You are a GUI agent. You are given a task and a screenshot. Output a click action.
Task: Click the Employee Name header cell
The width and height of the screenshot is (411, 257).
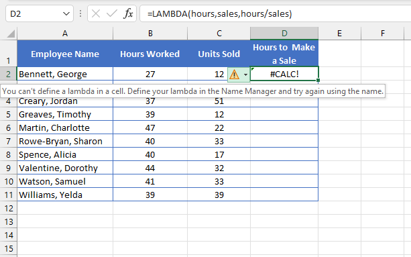[65, 54]
